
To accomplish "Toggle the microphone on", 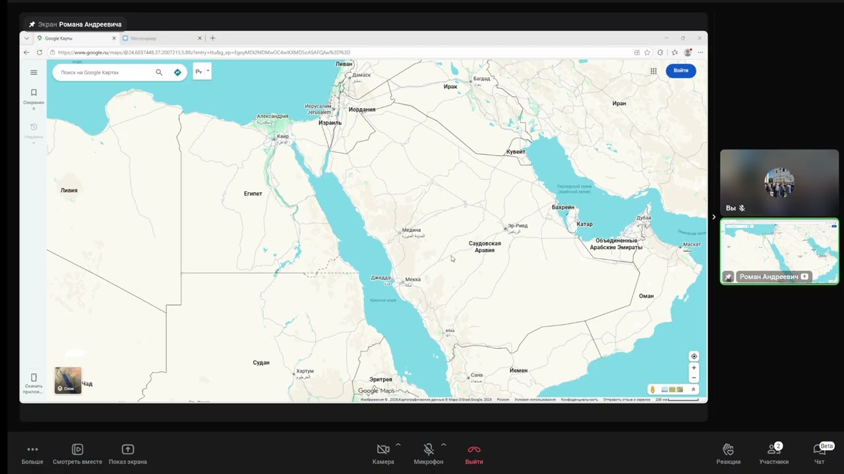I will click(x=429, y=454).
